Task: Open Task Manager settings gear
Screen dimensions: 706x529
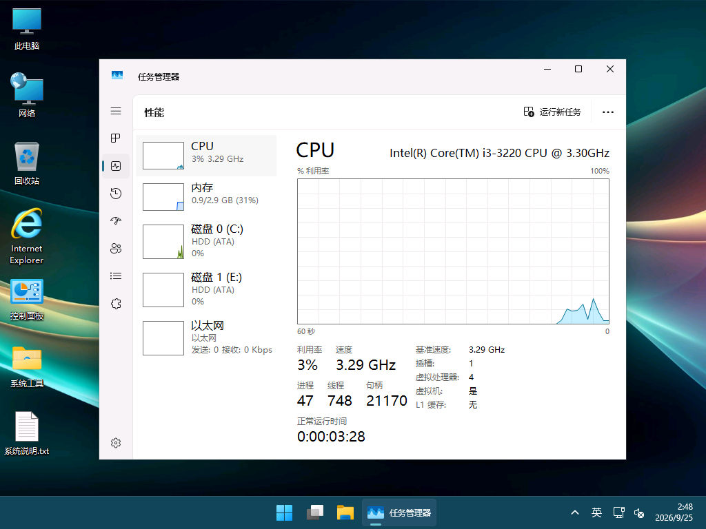Action: pos(116,443)
